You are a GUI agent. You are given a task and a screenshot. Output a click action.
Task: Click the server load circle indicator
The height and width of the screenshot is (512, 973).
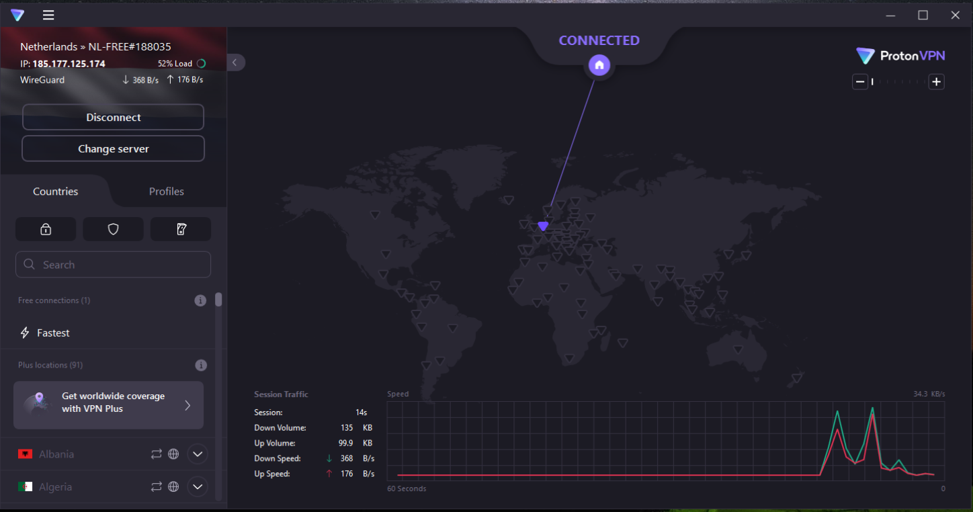coord(201,64)
